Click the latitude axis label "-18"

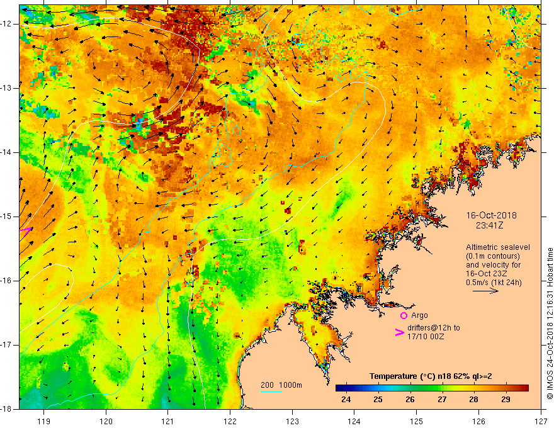click(x=7, y=409)
